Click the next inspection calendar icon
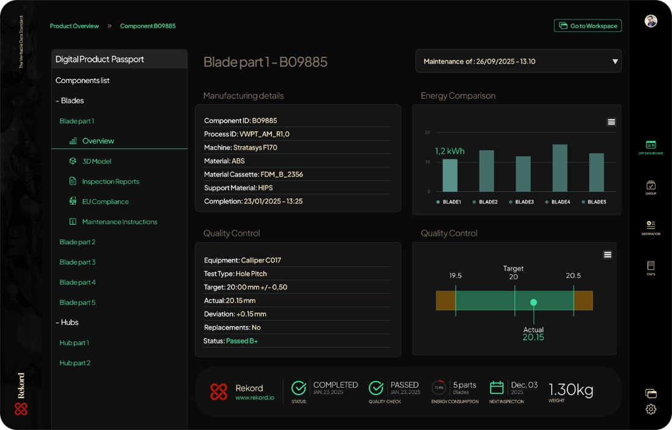Image resolution: width=672 pixels, height=430 pixels. point(496,388)
